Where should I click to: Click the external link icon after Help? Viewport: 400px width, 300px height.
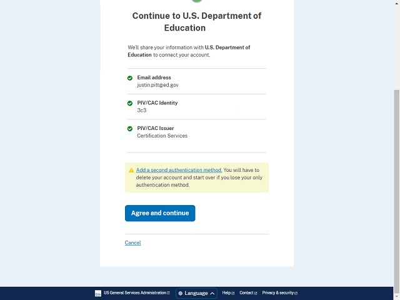pyautogui.click(x=232, y=293)
